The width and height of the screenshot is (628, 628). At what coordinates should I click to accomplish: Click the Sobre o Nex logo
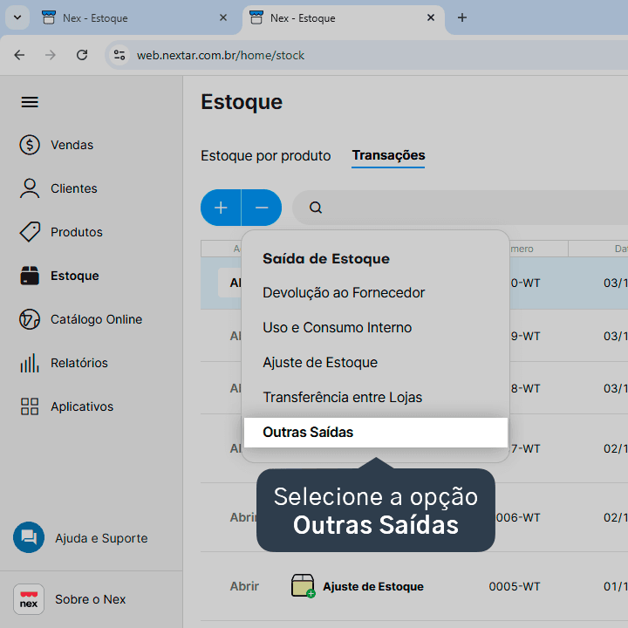(29, 598)
